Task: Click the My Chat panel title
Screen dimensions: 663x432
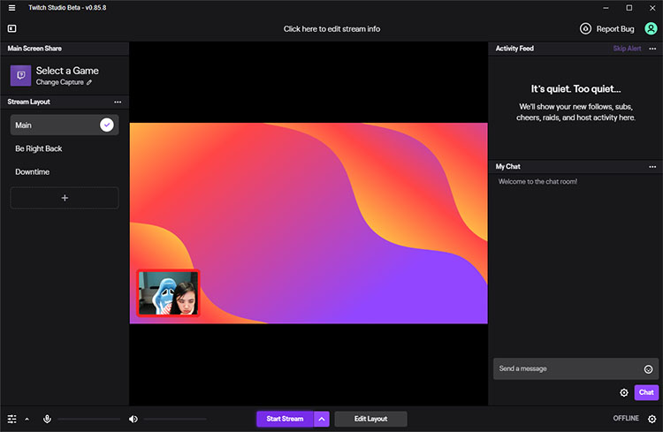Action: (x=507, y=167)
